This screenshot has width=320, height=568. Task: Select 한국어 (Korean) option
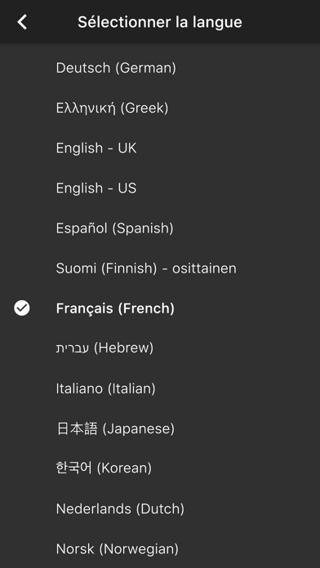tap(160, 468)
